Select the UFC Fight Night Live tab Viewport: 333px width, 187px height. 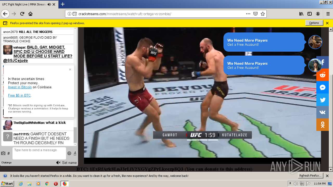click(x=24, y=4)
